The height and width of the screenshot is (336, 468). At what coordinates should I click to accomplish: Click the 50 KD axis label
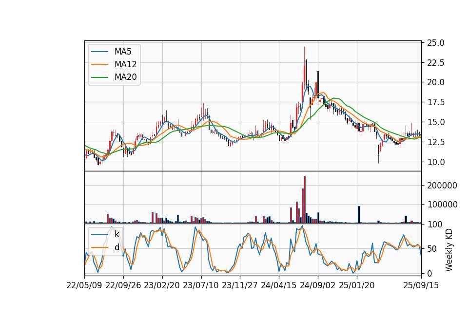[431, 249]
